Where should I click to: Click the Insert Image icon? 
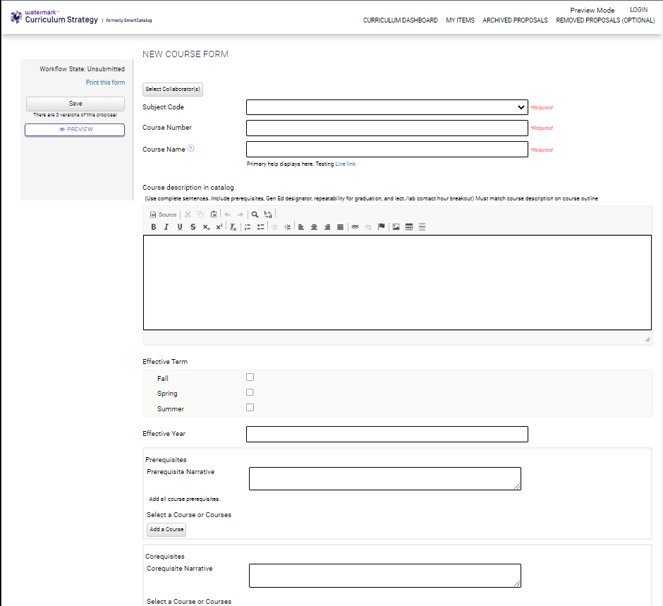[x=396, y=226]
